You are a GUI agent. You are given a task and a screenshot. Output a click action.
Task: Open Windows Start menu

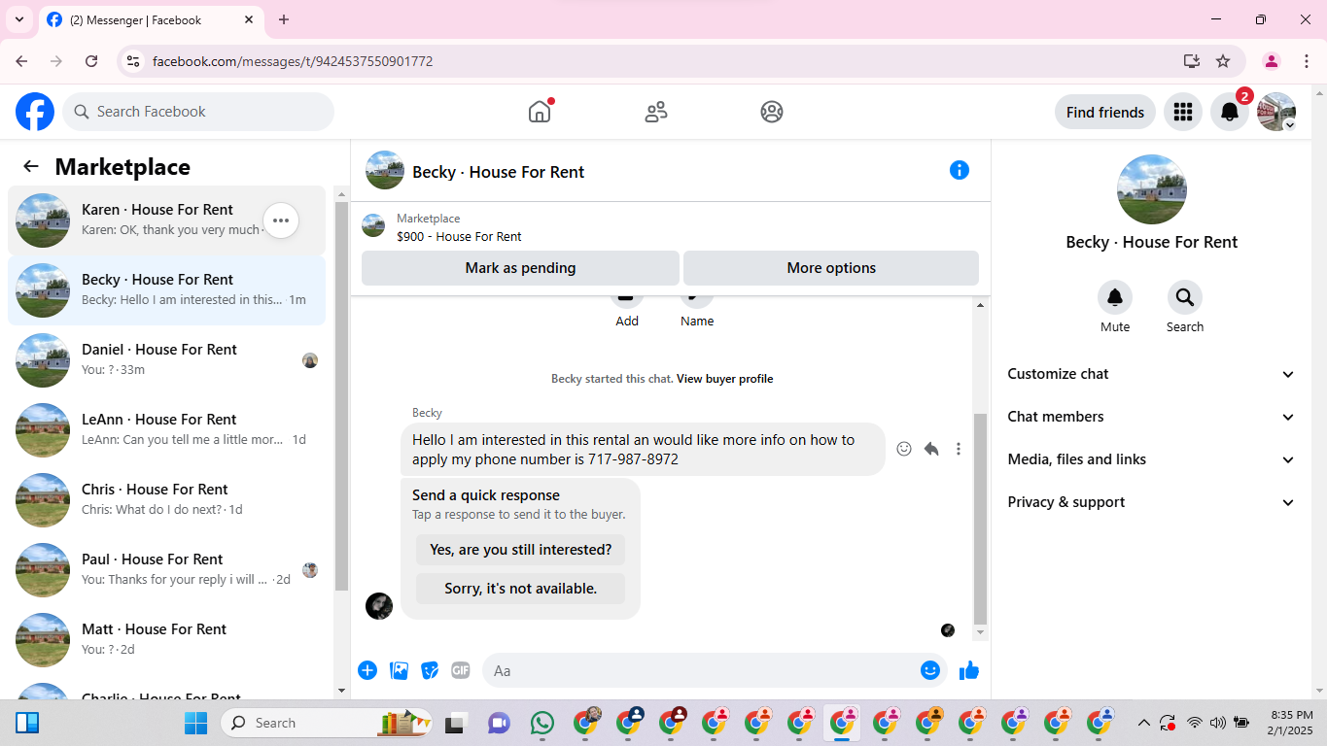coord(195,723)
